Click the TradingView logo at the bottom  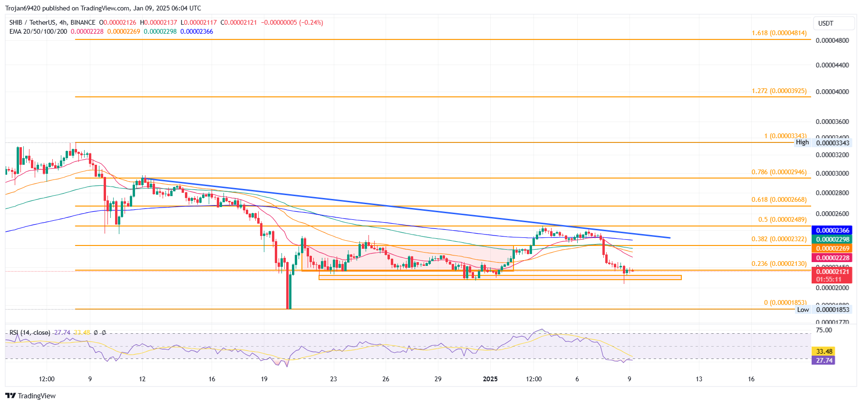30,396
